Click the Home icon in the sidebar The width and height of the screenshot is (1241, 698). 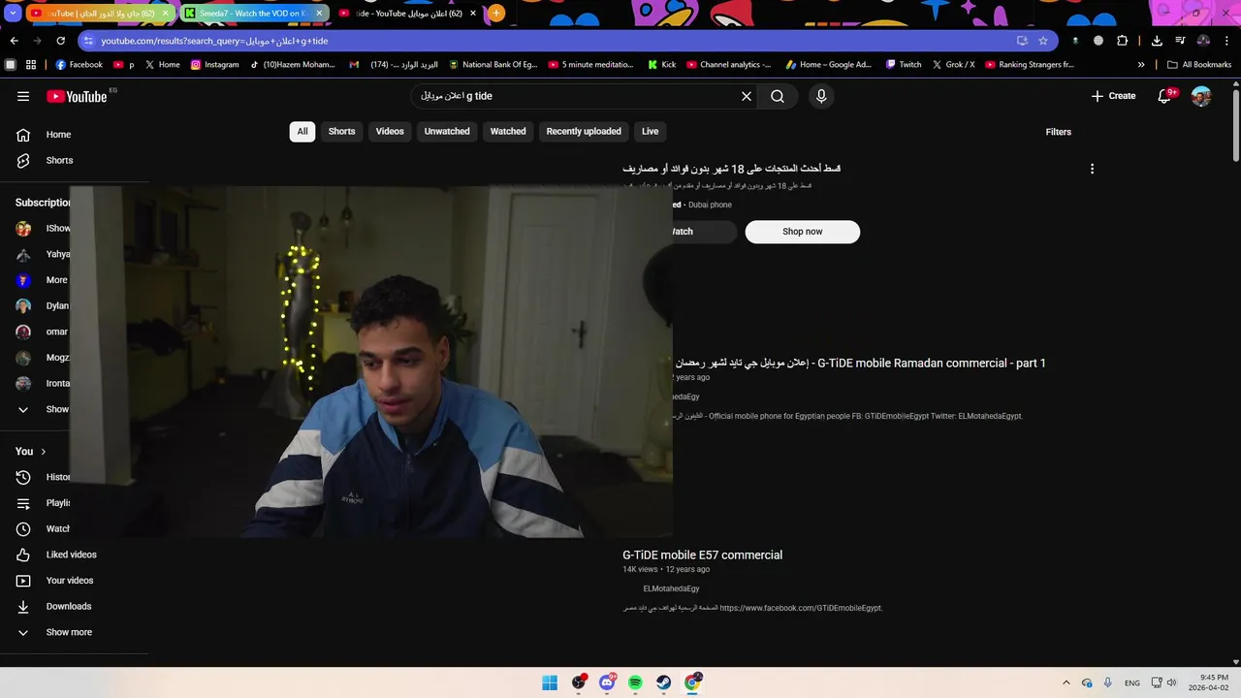pos(23,135)
